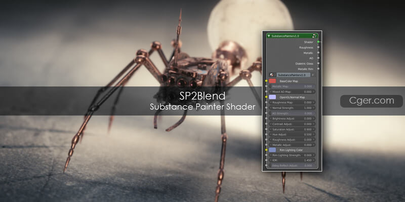405x202 pixels.
Task: Click the SubstancePainterv1.0 node header title
Action: (x=285, y=36)
